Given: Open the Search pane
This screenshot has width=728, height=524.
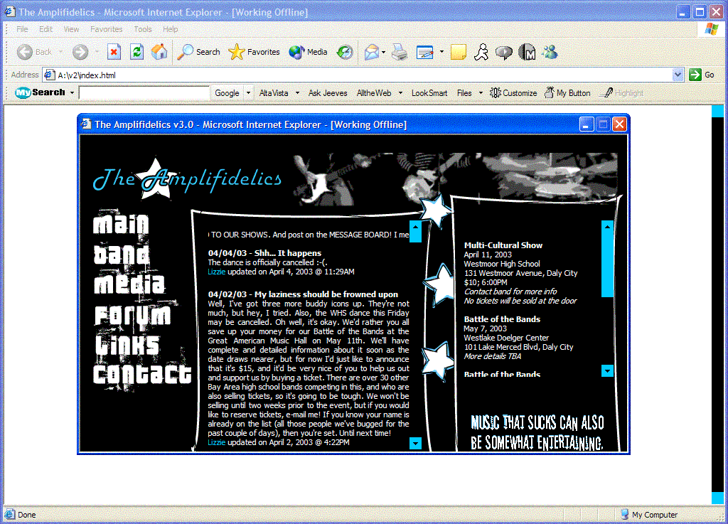Looking at the screenshot, I should 199,52.
